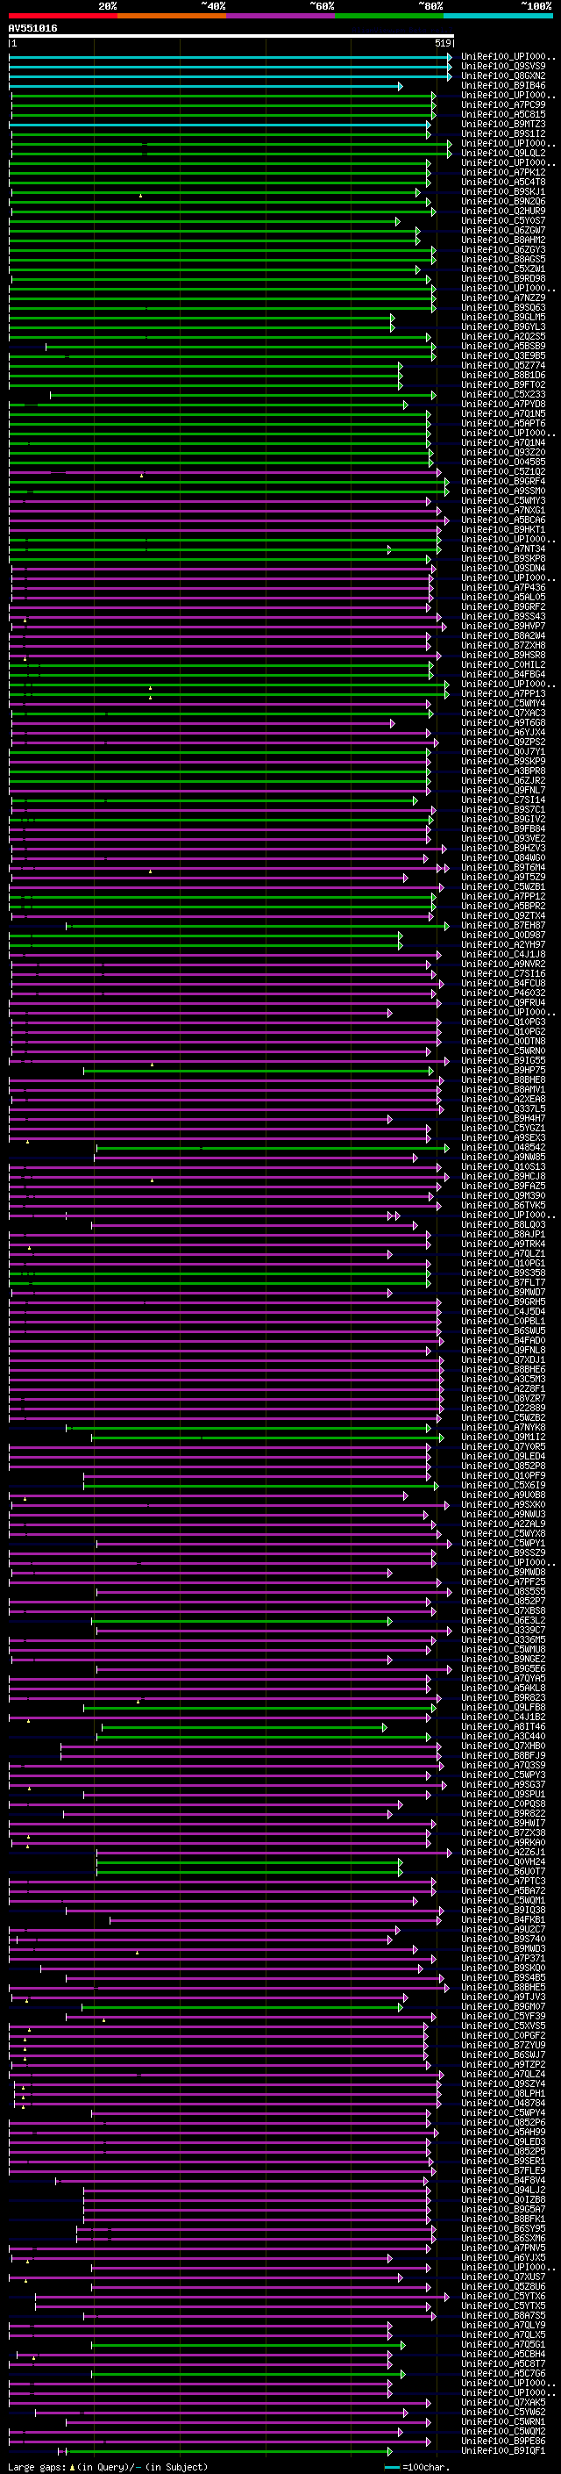Click the white query sequence bar

(x=231, y=37)
